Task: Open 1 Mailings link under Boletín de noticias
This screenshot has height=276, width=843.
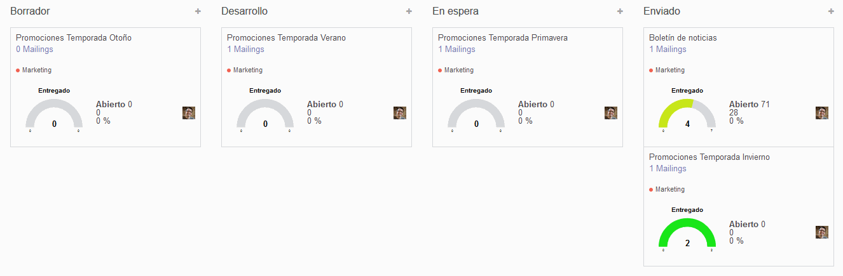Action: (668, 49)
